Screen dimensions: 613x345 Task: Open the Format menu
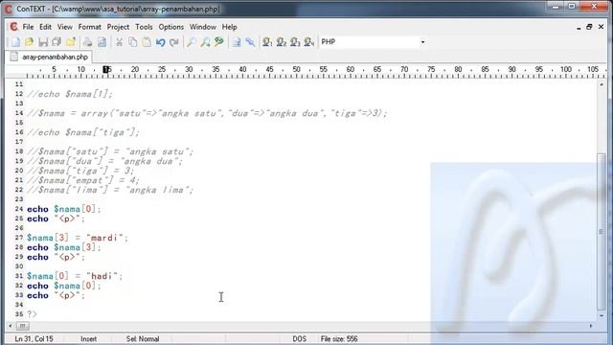pos(89,27)
